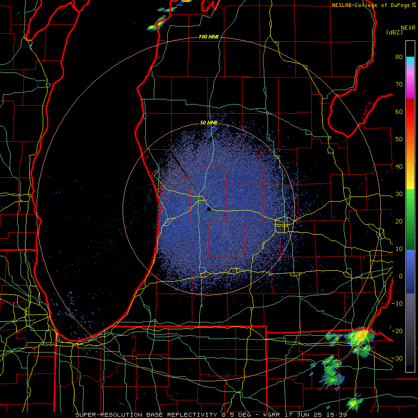Click the 50 NMI range ring label
Image resolution: width=418 pixels, height=418 pixels.
tap(209, 123)
